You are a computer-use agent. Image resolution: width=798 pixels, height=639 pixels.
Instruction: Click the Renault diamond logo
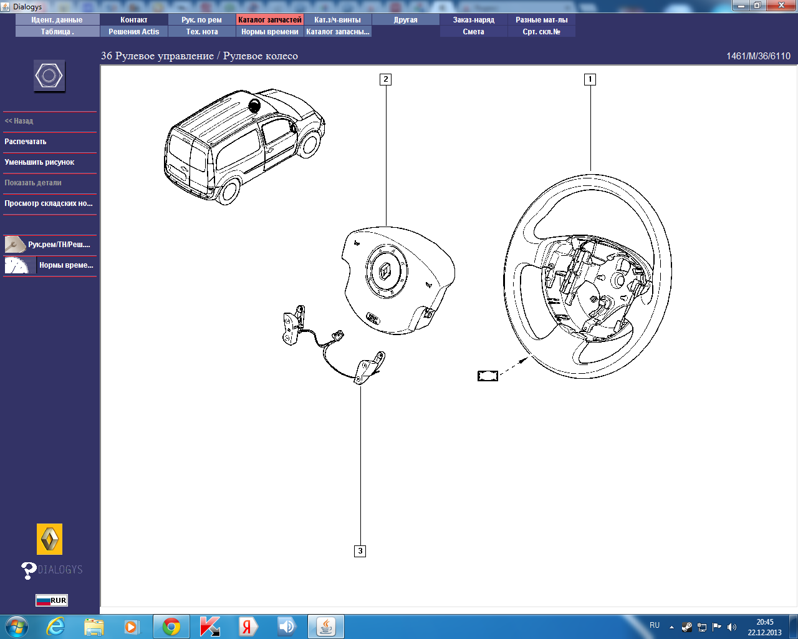pyautogui.click(x=49, y=539)
